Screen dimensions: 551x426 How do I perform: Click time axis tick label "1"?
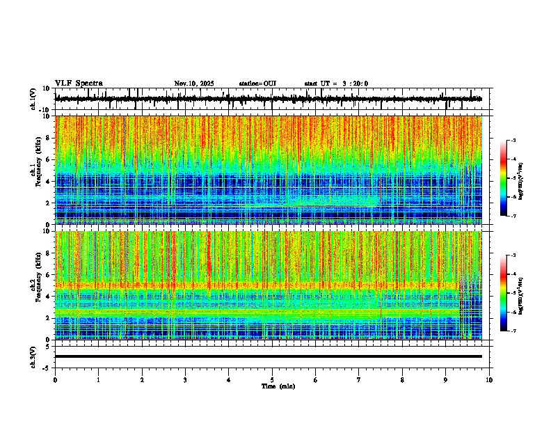tap(98, 380)
